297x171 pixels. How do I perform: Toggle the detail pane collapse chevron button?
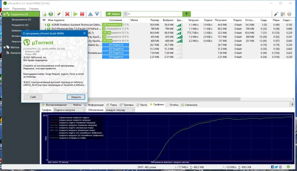[292, 104]
